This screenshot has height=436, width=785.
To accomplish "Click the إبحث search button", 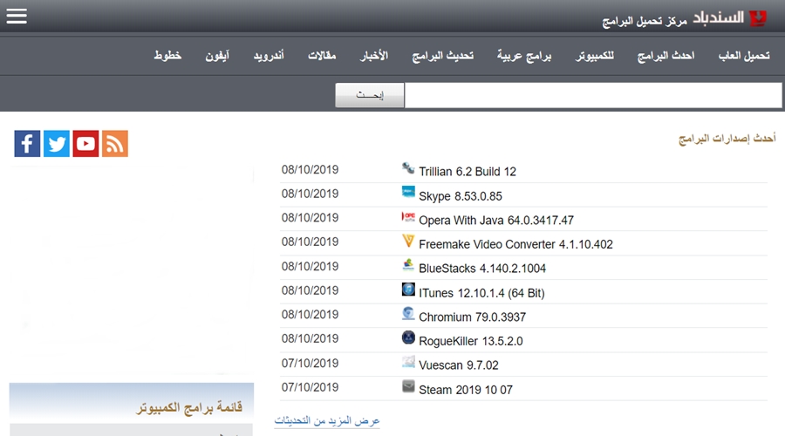I will tap(370, 95).
